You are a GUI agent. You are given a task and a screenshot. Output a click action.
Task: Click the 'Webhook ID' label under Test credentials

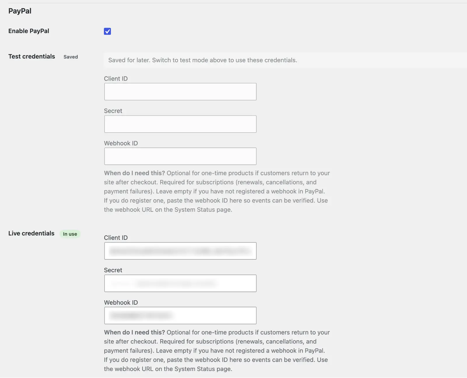(121, 143)
